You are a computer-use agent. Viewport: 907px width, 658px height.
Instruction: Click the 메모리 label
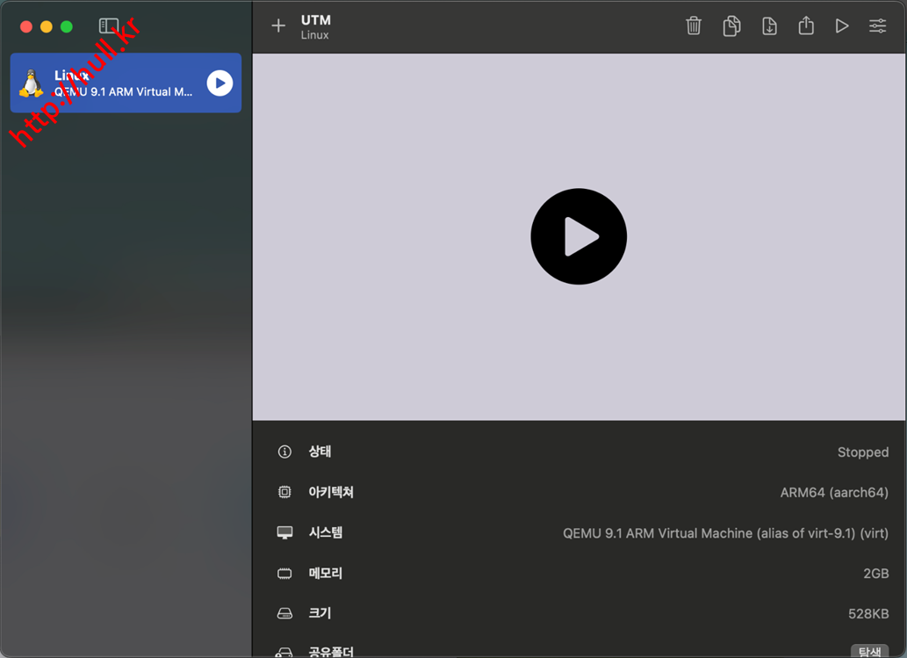325,573
